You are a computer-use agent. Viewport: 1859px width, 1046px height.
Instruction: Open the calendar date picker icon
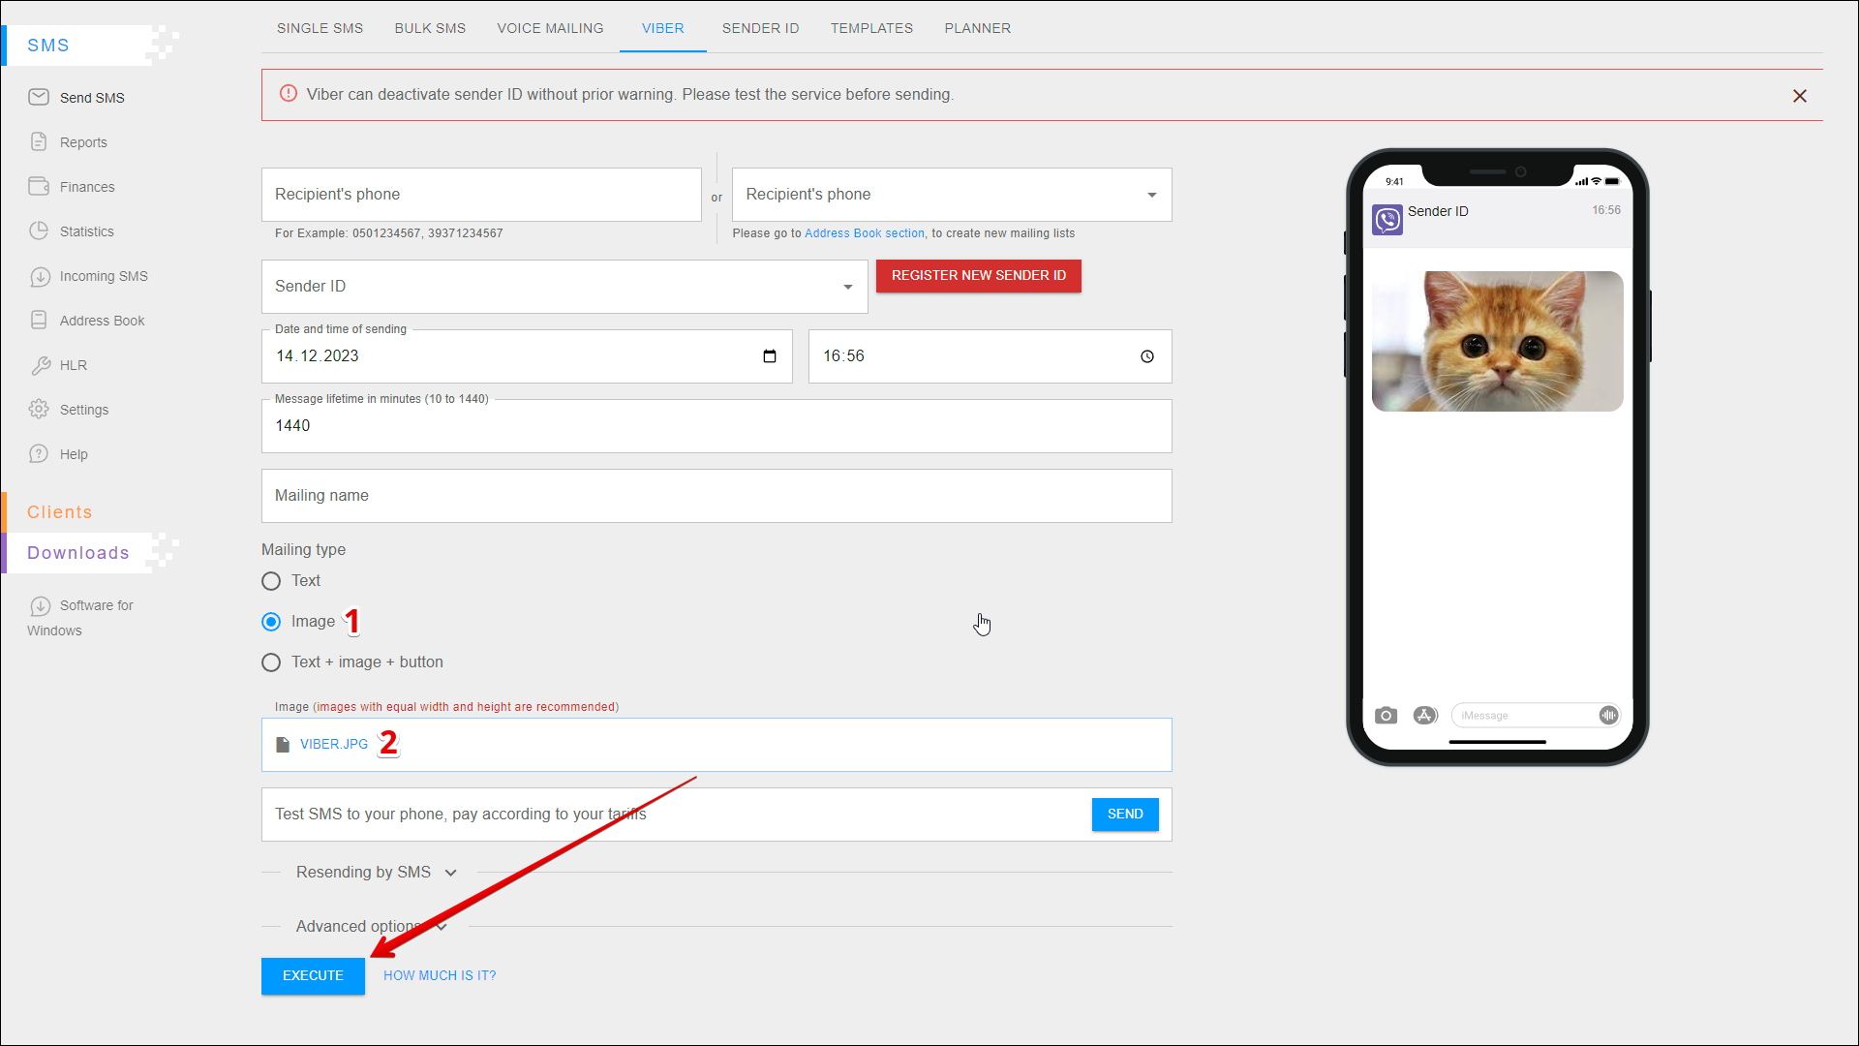pyautogui.click(x=770, y=356)
